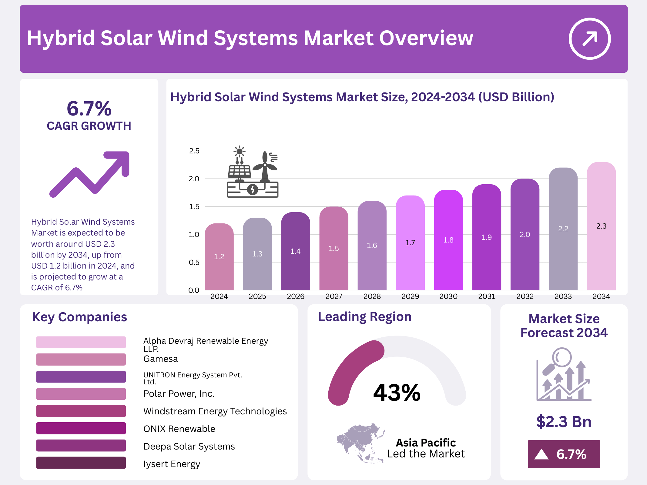This screenshot has width=647, height=485.
Task: Click the magnifying glass chart forecast icon
Action: point(564,375)
